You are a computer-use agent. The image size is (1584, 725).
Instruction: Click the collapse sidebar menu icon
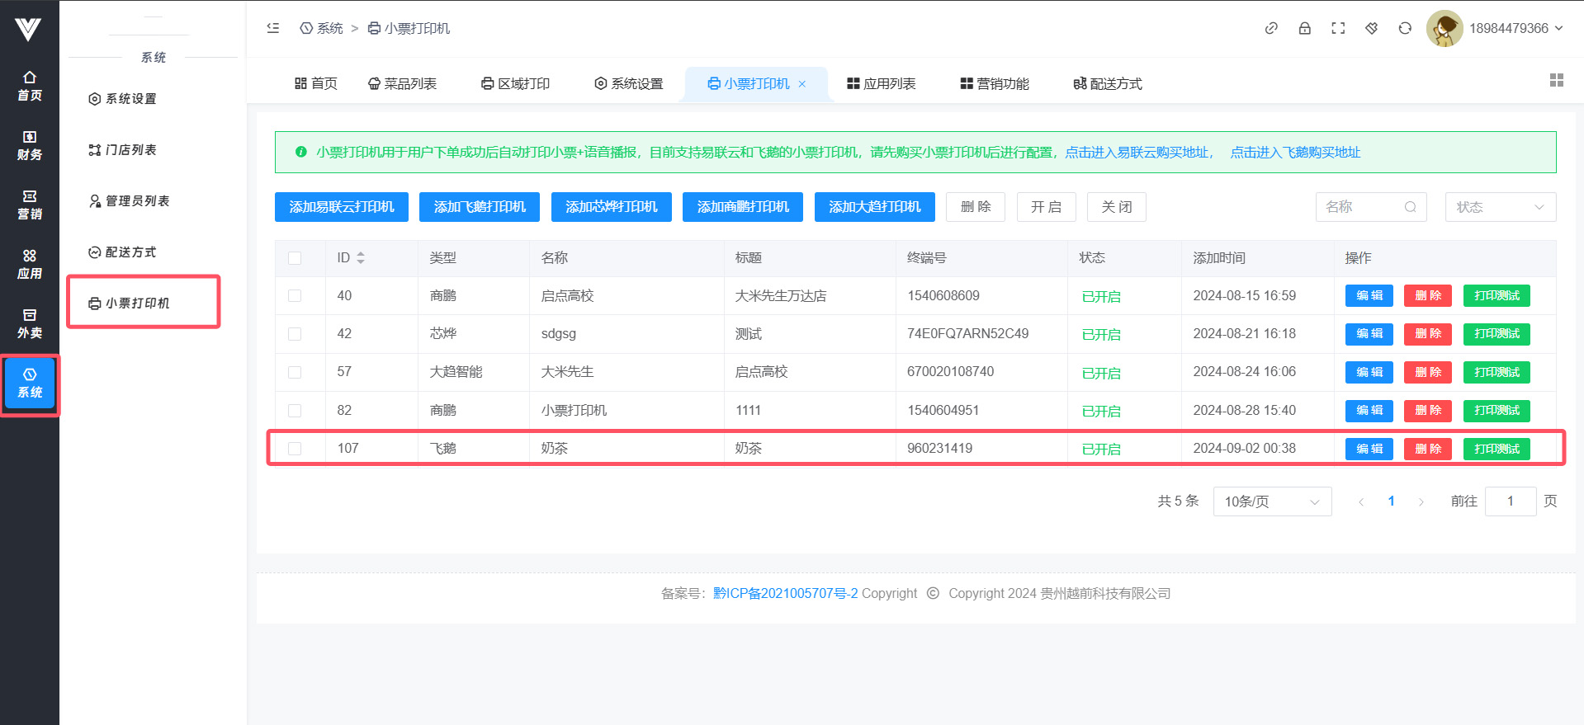point(273,28)
